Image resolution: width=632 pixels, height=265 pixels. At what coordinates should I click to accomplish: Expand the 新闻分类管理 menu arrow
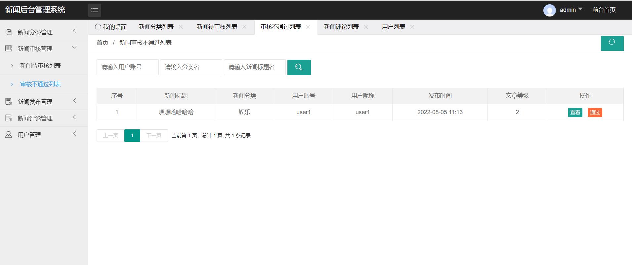click(x=74, y=31)
